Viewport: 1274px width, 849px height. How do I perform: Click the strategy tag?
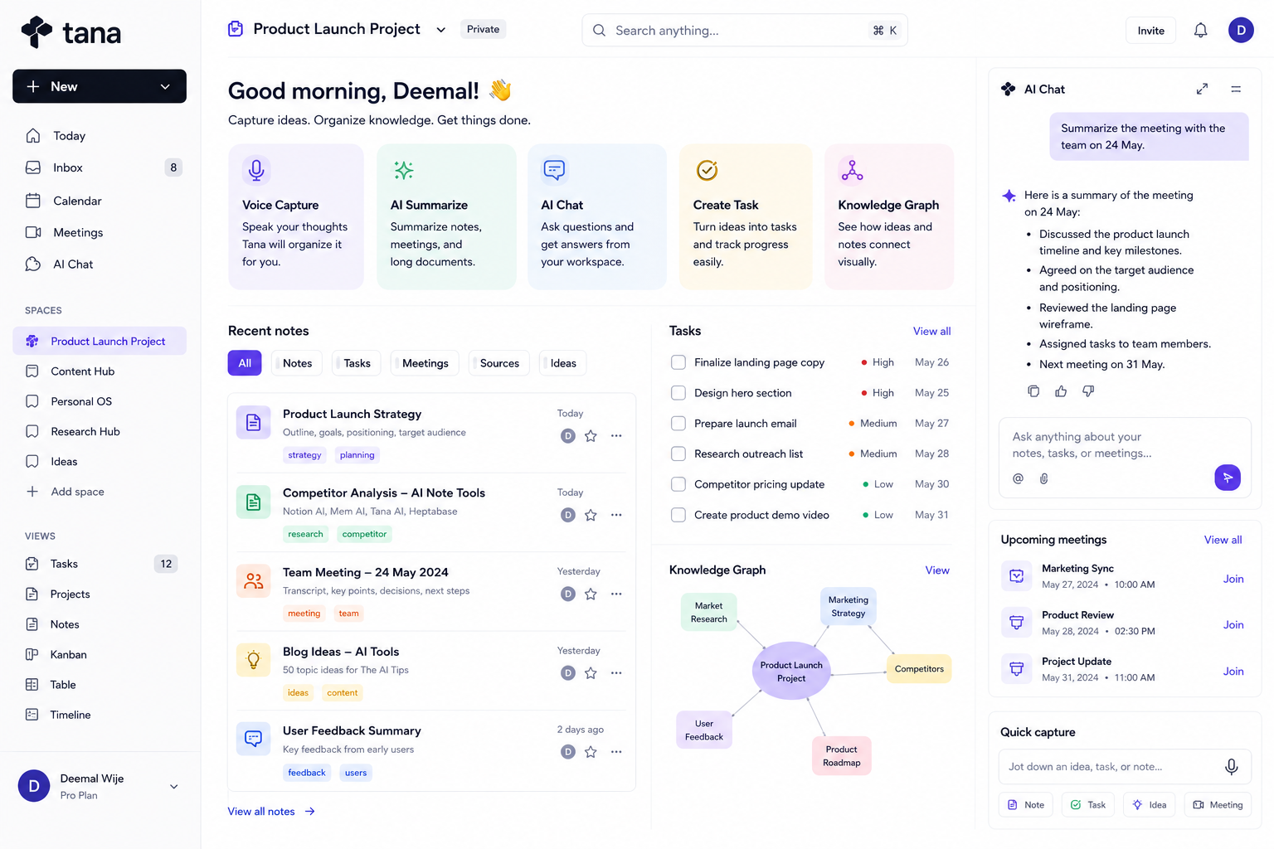(x=304, y=455)
